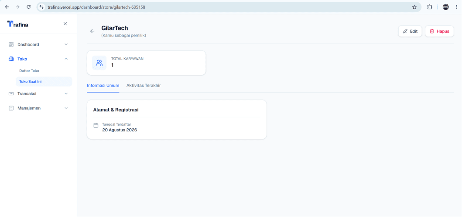This screenshot has height=217, width=462.
Task: Click the browser forward arrow
Action: point(18,7)
